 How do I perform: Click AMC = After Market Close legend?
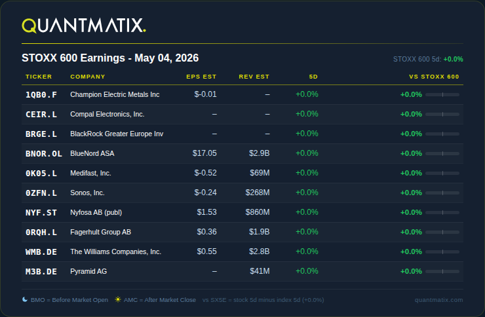point(160,300)
